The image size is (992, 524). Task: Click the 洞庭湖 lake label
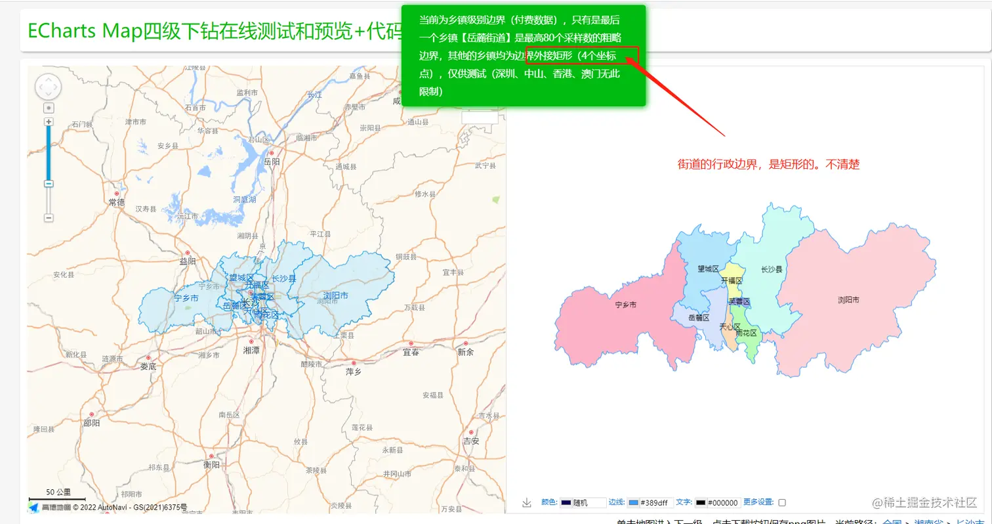(x=244, y=199)
